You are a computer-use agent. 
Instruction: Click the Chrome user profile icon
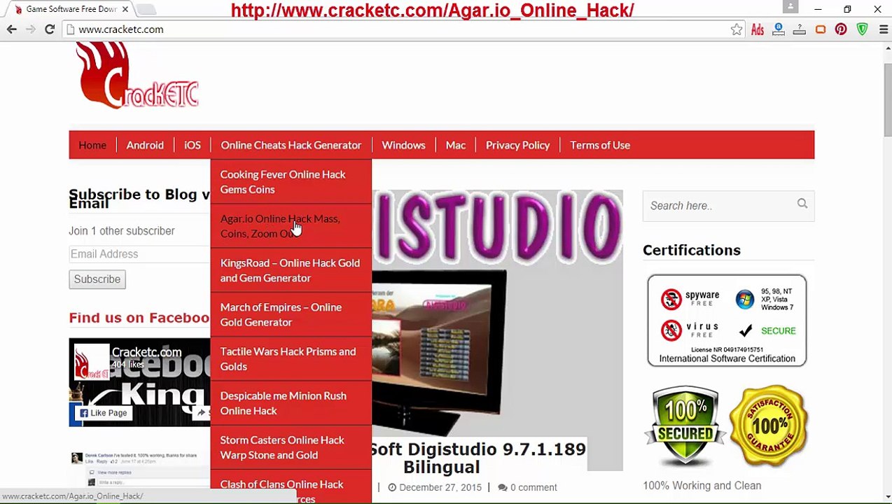790,6
